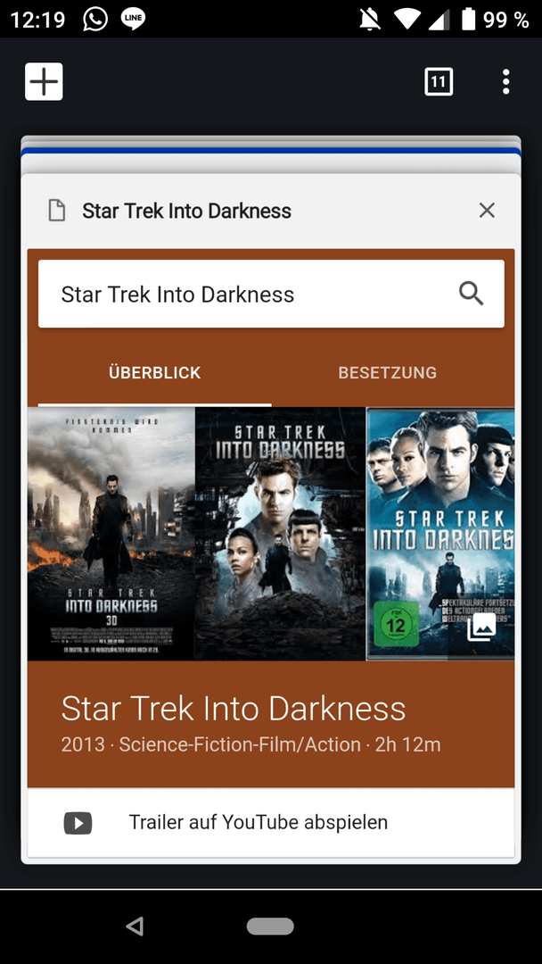Tap the home pill navigation button
Viewport: 542px width, 964px height.
tap(270, 926)
